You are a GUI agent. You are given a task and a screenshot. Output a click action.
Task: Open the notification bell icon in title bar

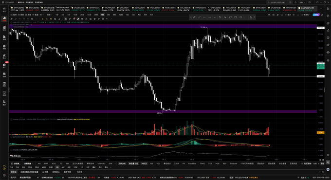click(295, 2)
